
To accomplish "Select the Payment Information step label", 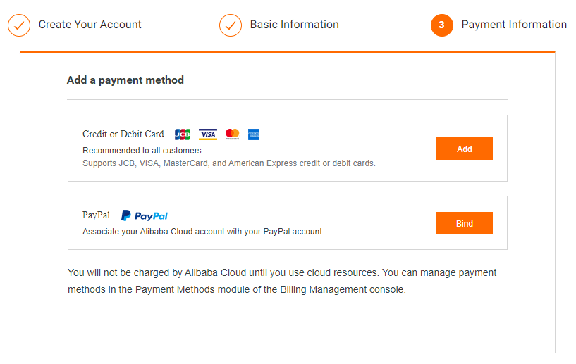I will tap(514, 25).
